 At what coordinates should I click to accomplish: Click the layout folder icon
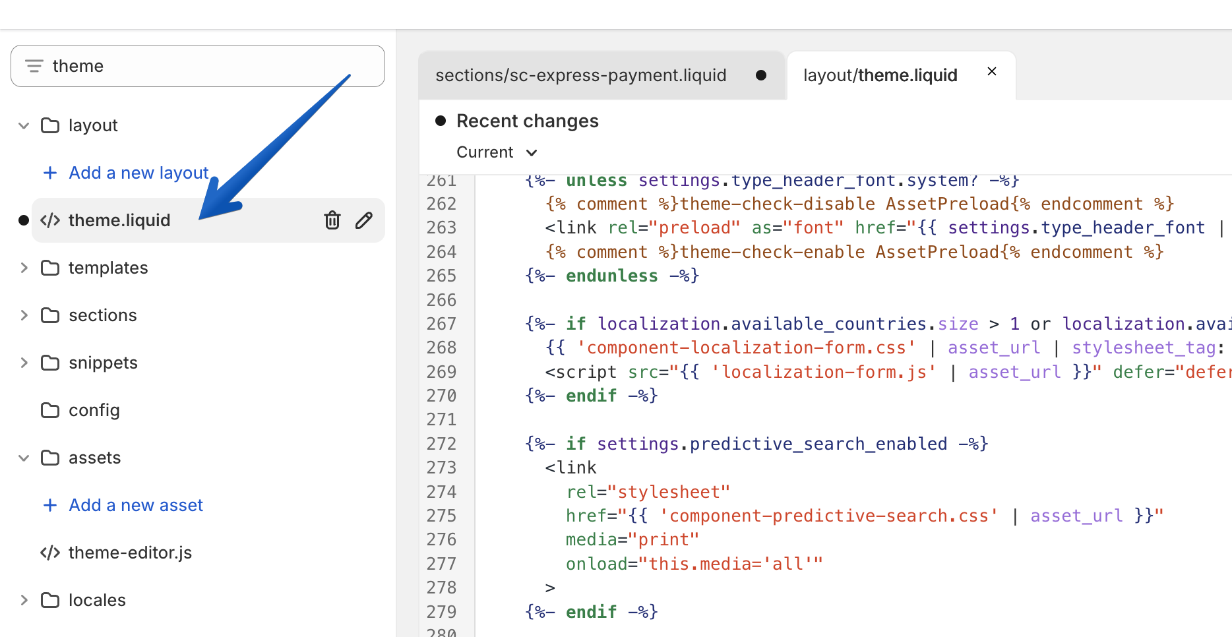[x=50, y=125]
